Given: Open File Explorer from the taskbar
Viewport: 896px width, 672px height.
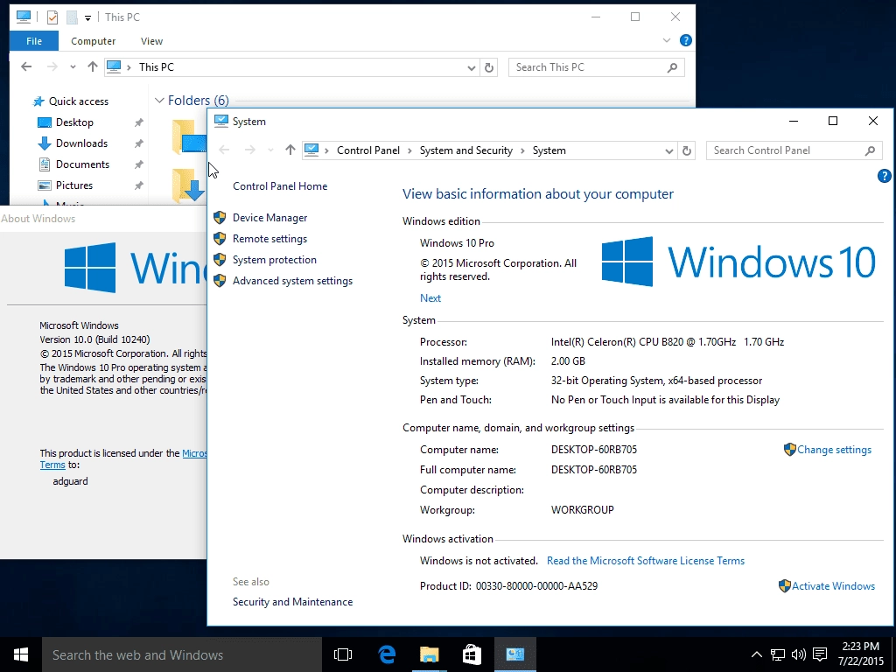Looking at the screenshot, I should point(429,654).
